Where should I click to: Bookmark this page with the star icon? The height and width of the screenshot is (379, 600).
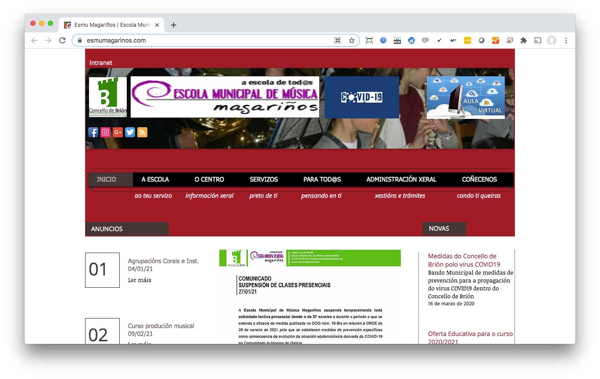352,40
